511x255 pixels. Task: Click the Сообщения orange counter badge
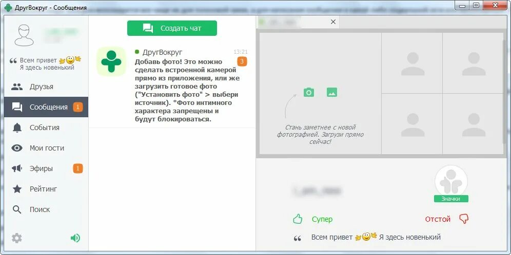[78, 107]
